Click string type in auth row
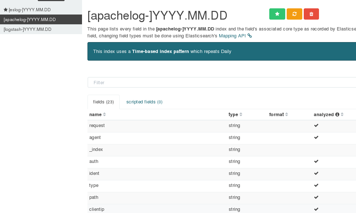 tap(234, 161)
